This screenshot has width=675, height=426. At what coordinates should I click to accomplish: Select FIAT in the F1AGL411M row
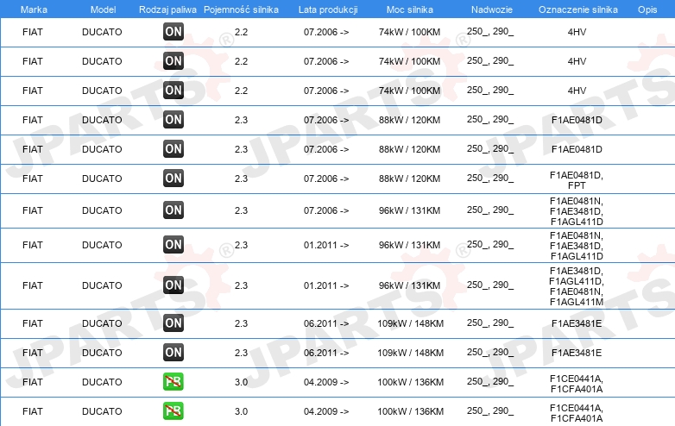[33, 285]
